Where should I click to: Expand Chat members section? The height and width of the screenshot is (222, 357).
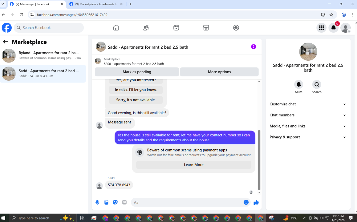308,115
